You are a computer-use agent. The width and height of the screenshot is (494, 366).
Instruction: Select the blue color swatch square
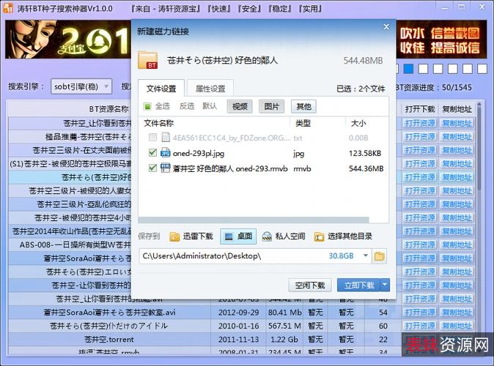point(408,69)
